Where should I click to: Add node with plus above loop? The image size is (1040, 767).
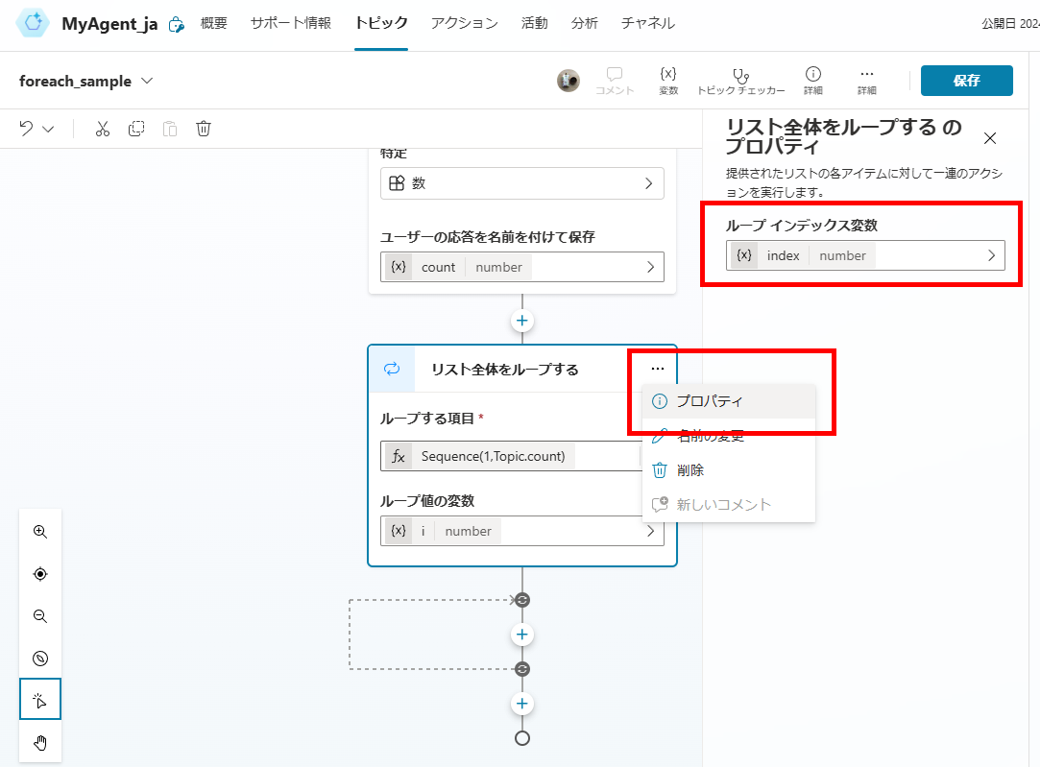point(522,321)
